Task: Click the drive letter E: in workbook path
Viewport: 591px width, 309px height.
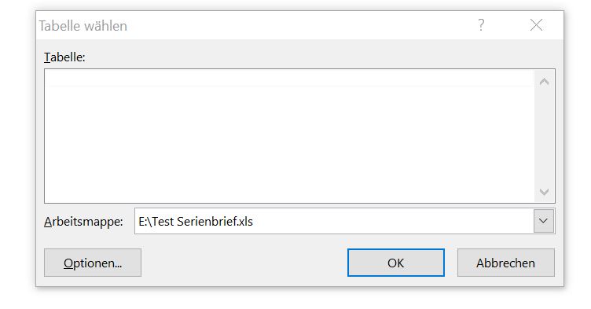Action: 142,222
